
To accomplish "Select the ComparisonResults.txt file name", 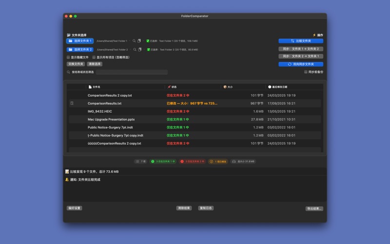I will [x=104, y=103].
